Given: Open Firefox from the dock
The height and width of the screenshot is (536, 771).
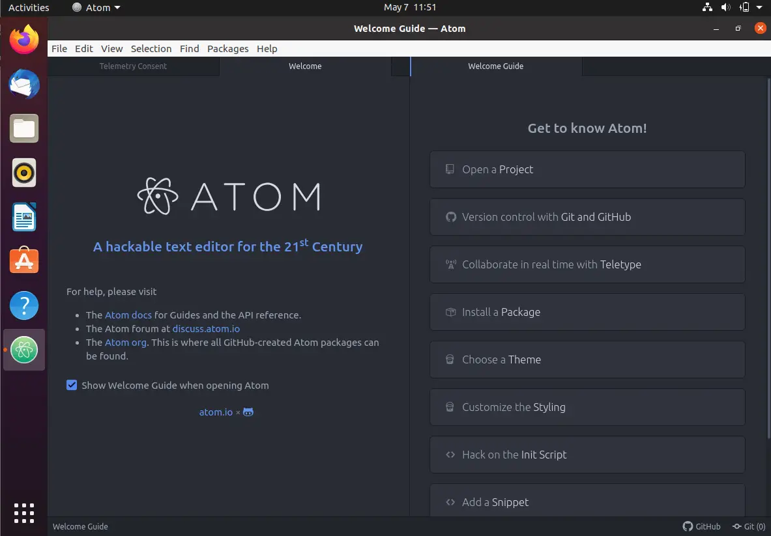Looking at the screenshot, I should (23, 40).
